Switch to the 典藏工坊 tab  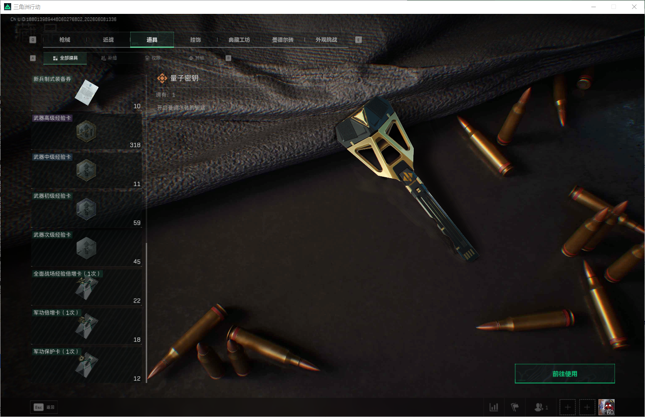coord(239,40)
